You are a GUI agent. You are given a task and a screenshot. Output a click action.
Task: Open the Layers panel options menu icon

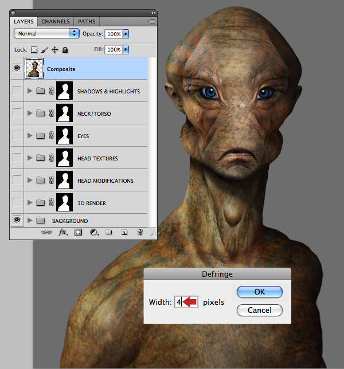[x=151, y=21]
